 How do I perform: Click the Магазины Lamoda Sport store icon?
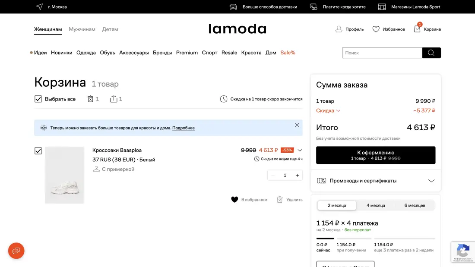(x=382, y=7)
